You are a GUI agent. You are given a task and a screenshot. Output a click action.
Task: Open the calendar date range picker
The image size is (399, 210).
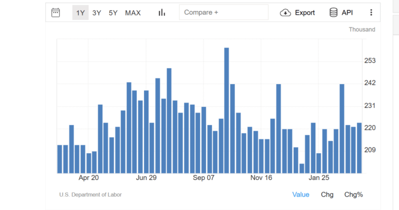click(56, 12)
